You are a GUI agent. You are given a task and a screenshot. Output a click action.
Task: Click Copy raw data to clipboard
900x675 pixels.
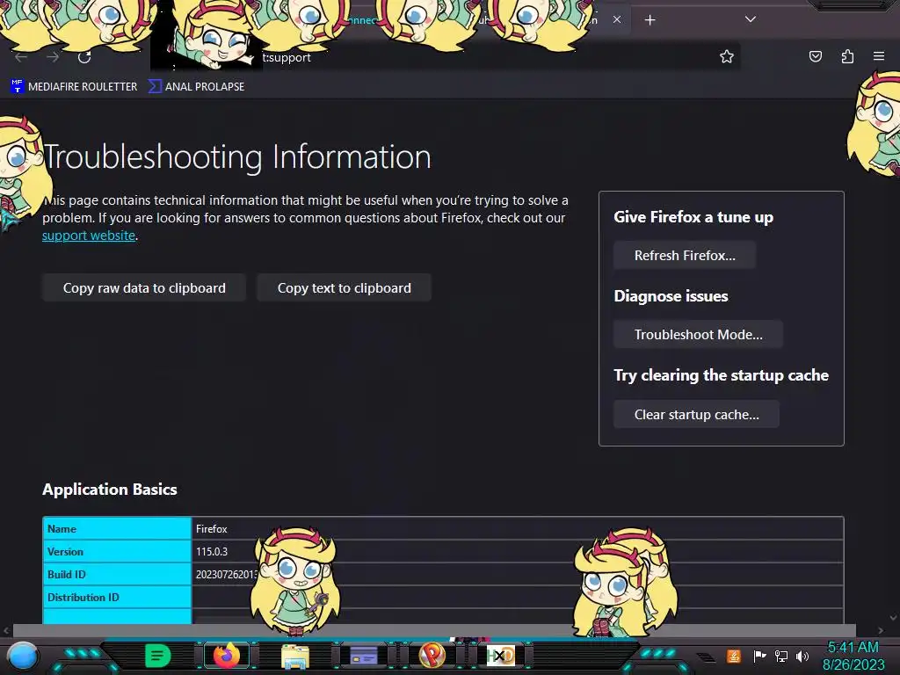(x=144, y=287)
